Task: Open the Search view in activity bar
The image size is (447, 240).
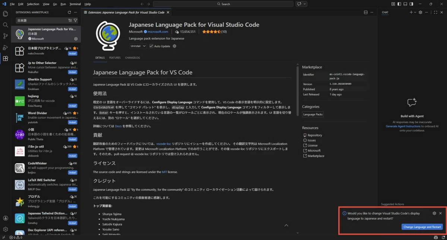Action: pyautogui.click(x=5, y=25)
